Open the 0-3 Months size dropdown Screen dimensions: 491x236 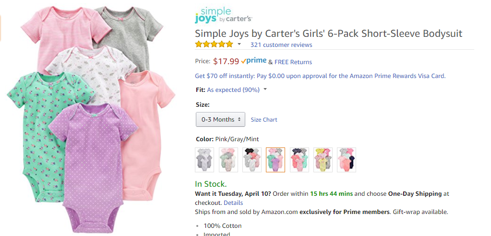(x=220, y=119)
